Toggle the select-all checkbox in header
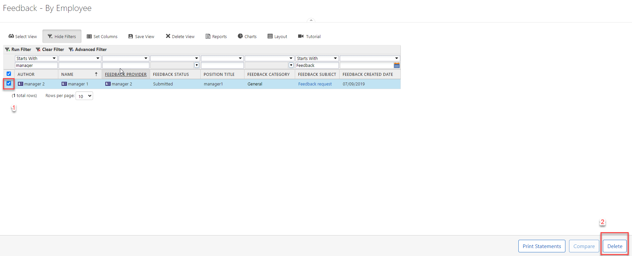The image size is (632, 256). click(9, 74)
